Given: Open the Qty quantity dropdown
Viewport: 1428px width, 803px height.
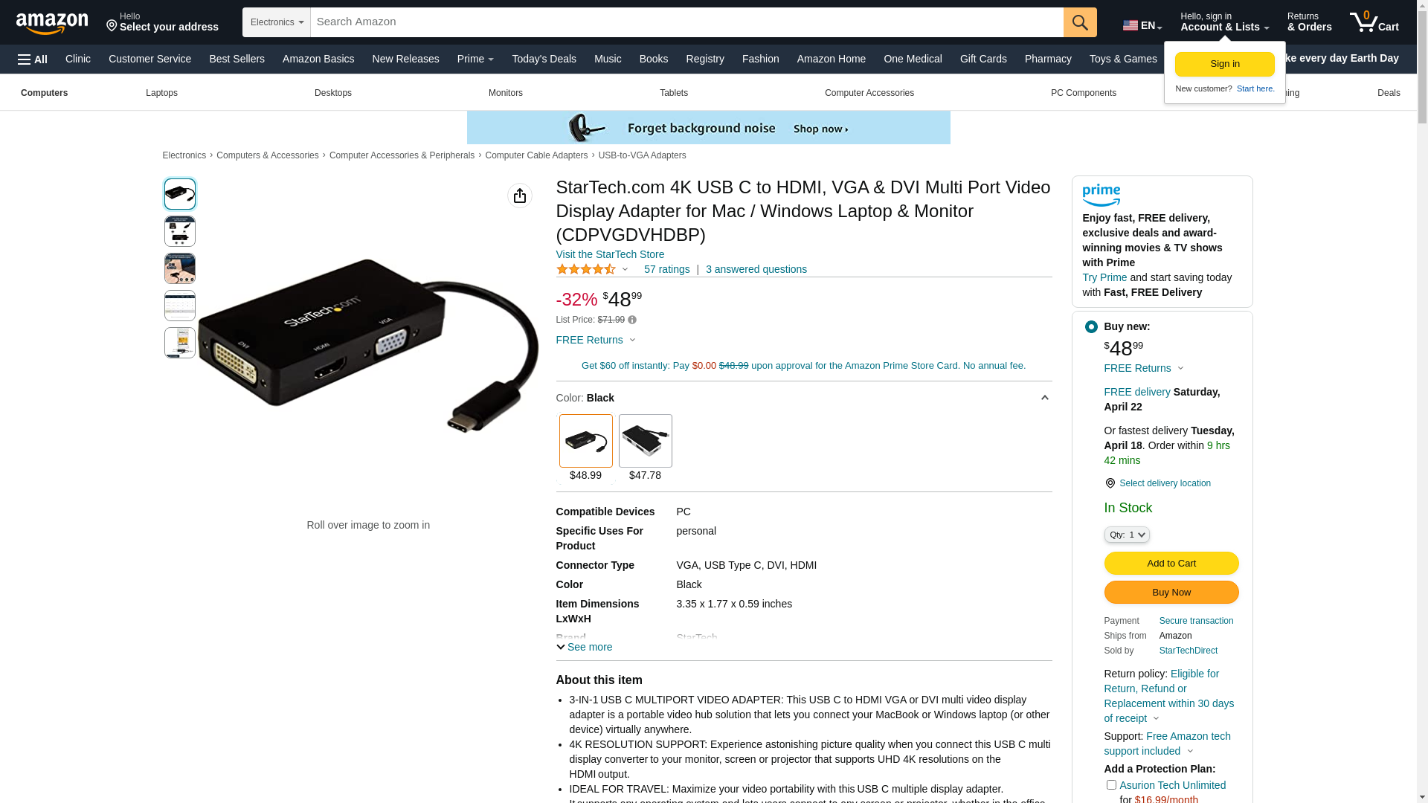Looking at the screenshot, I should coord(1127,535).
